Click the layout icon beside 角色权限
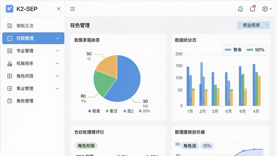 (x=10, y=76)
